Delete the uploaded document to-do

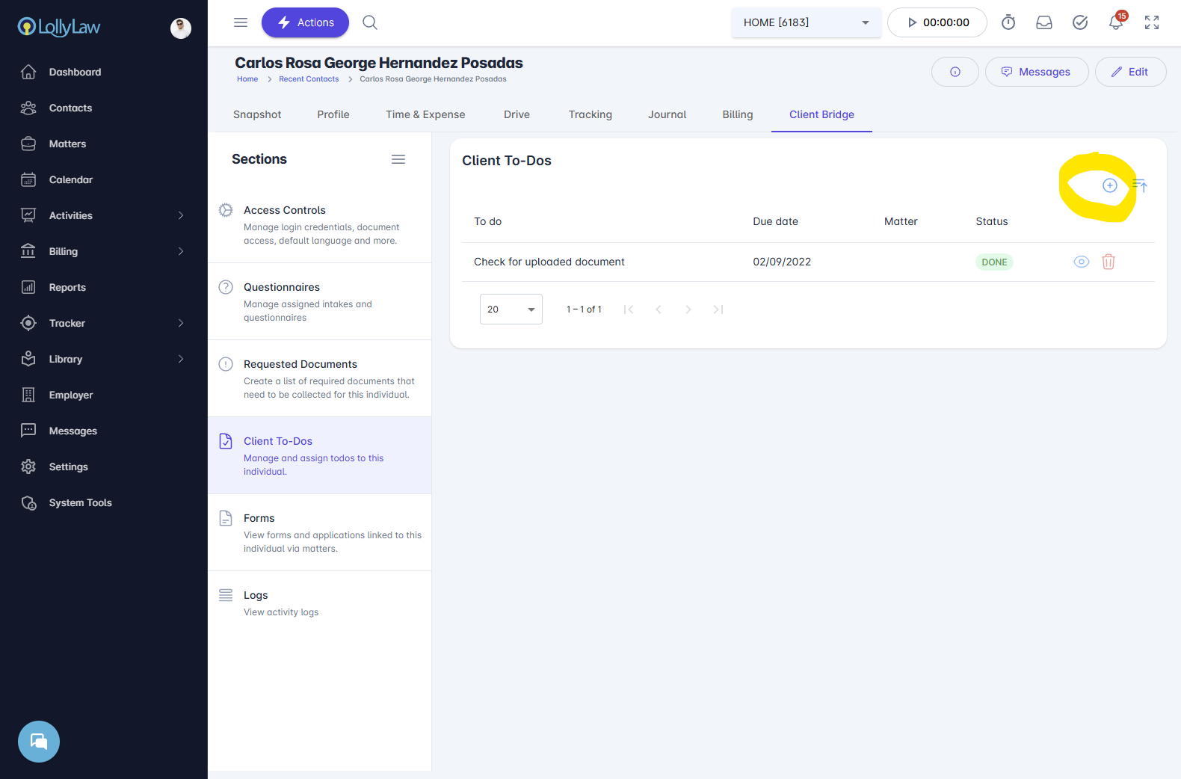[x=1108, y=262]
